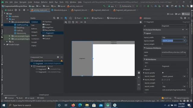This screenshot has width=193, height=108.
Task: Open the red error indicator icon
Action: pyautogui.click(x=141, y=18)
